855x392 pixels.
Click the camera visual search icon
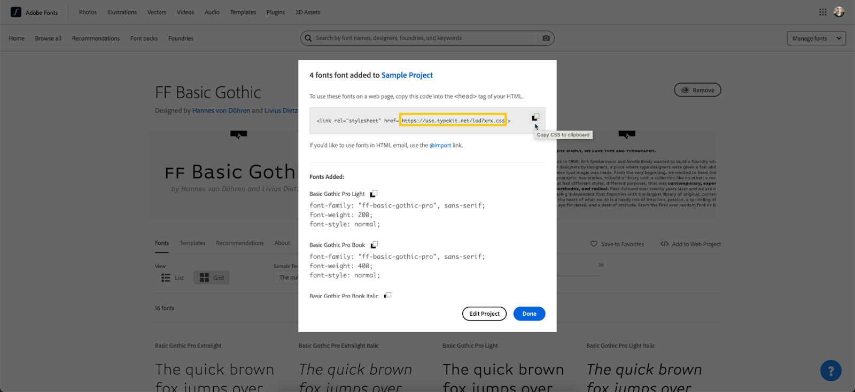point(546,38)
